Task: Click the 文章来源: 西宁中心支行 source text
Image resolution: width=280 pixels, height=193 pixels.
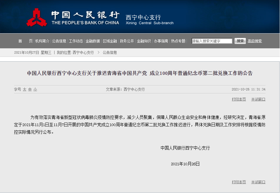Action: click(125, 89)
